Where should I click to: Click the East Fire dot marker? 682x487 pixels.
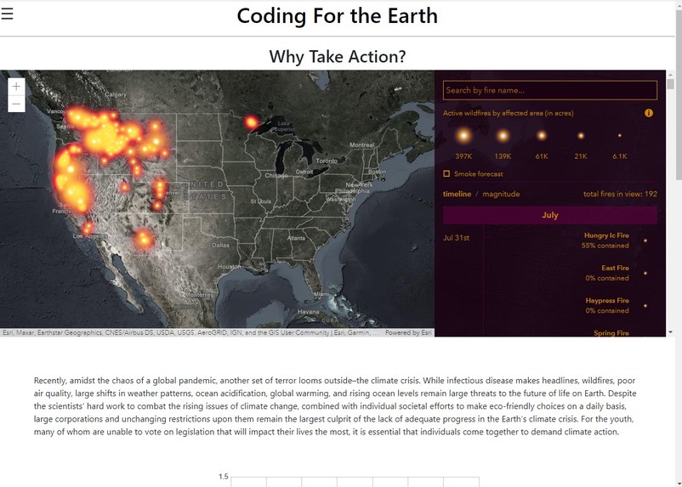(x=645, y=273)
